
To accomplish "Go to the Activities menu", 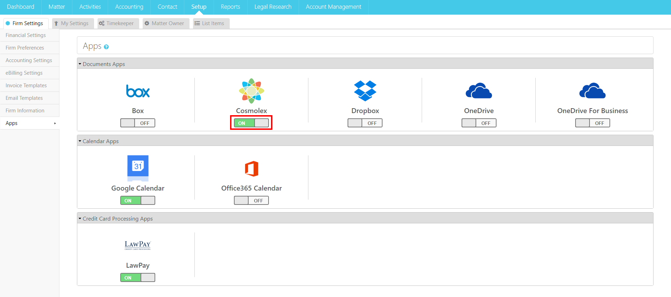I will [90, 7].
